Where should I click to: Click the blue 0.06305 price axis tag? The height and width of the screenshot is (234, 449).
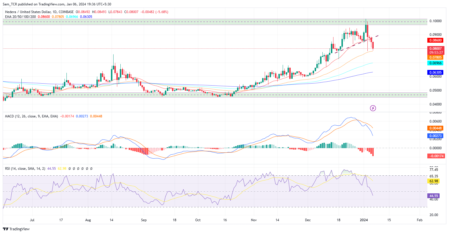[436, 73]
